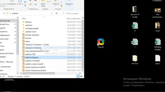Viewport: 165px width, 92px height.
Task: Open the Excel file named 1
Action: (135, 43)
